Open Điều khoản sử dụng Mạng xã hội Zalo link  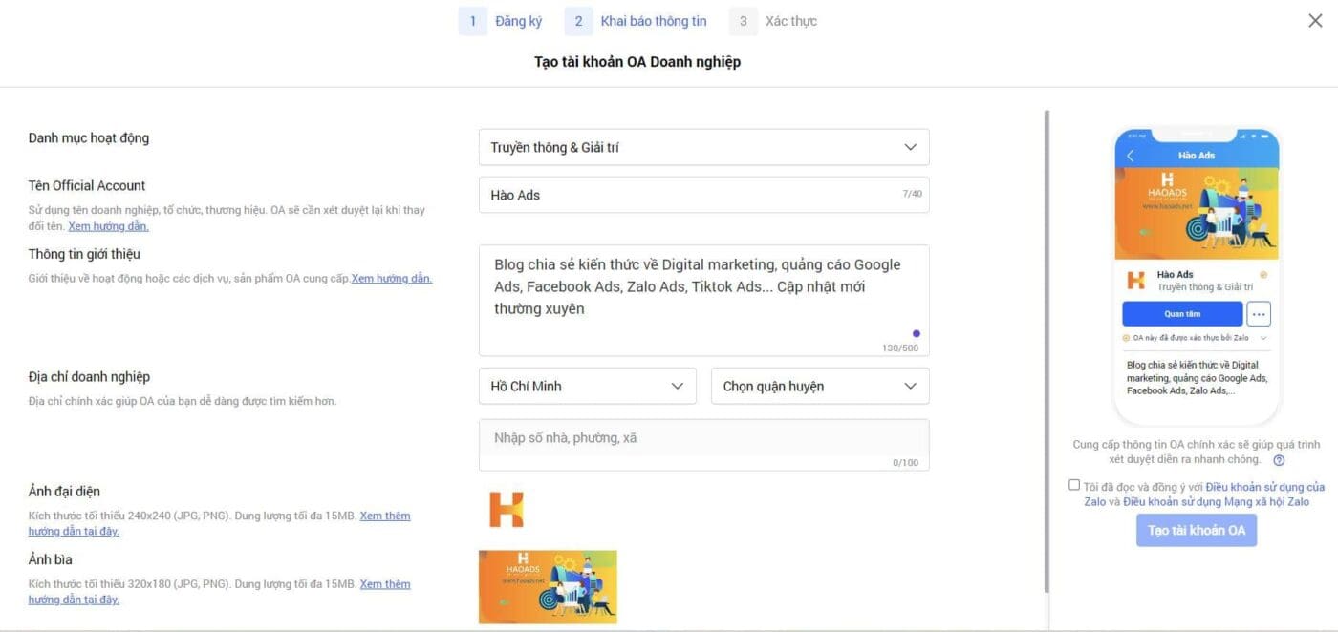pos(1216,501)
